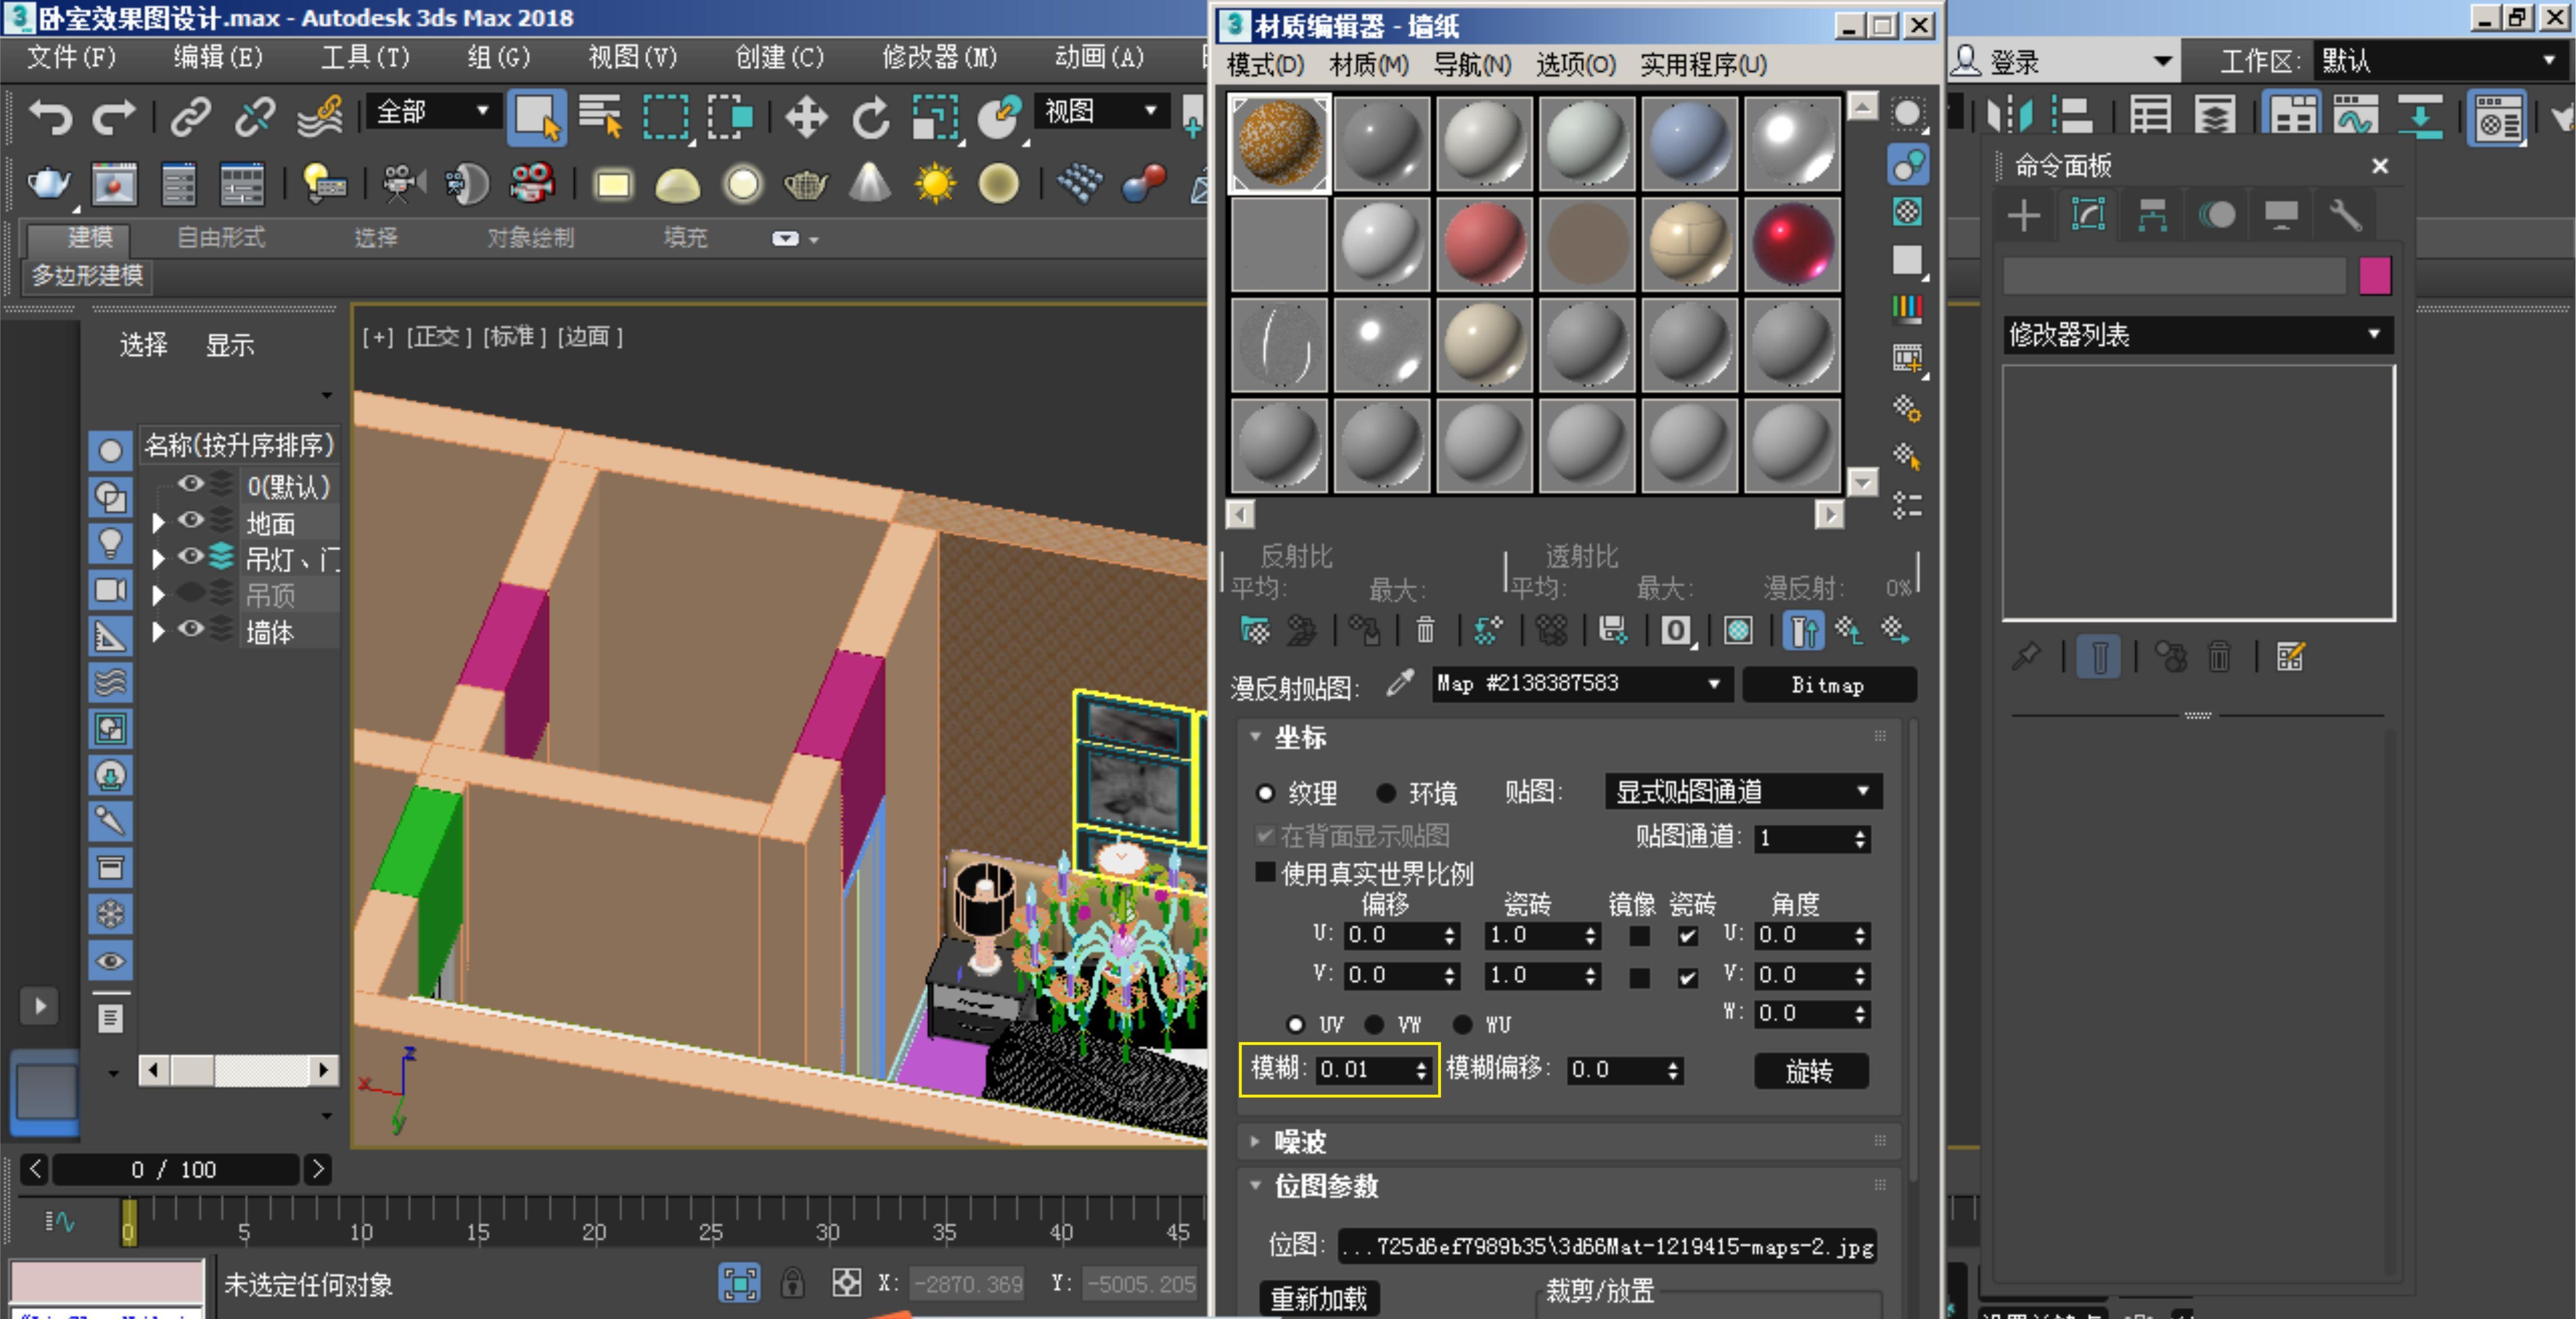Select the Unlink selection tool
The image size is (2576, 1319).
[x=254, y=118]
